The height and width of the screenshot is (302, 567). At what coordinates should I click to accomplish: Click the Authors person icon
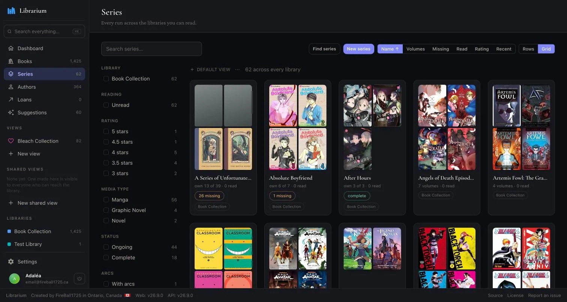point(10,87)
